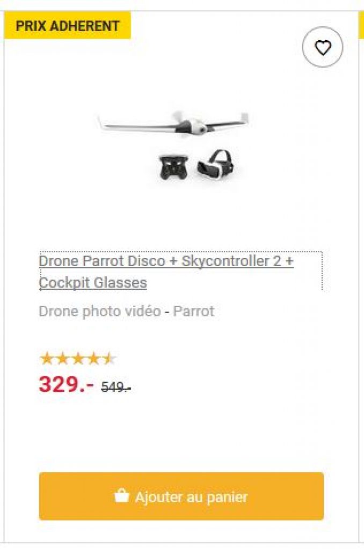Click the half-filled fifth rating star
The width and height of the screenshot is (364, 549).
[x=109, y=359]
